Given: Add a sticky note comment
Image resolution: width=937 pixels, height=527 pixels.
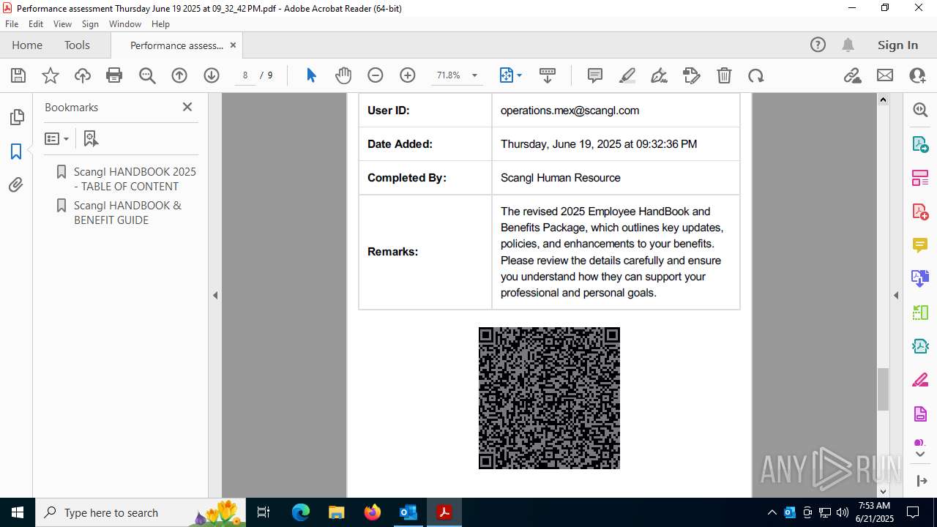Looking at the screenshot, I should pos(595,75).
